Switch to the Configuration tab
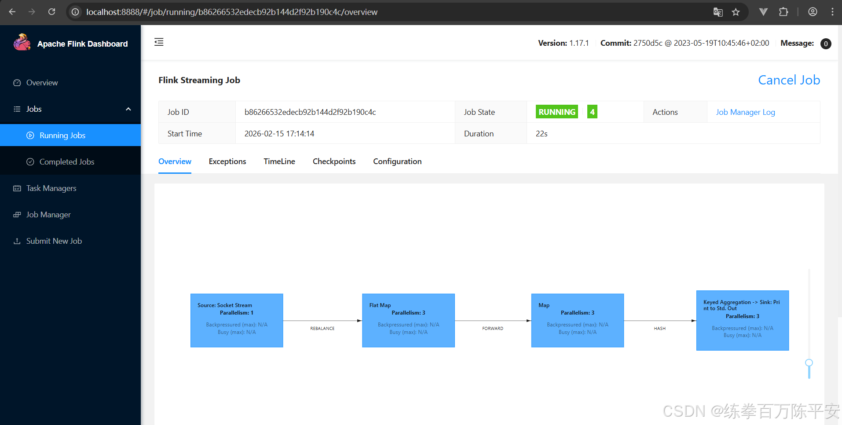Image resolution: width=842 pixels, height=425 pixels. (397, 161)
